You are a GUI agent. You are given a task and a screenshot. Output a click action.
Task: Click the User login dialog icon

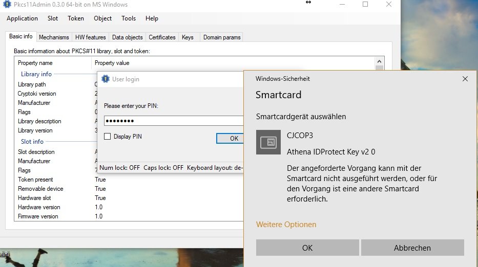[x=106, y=79]
